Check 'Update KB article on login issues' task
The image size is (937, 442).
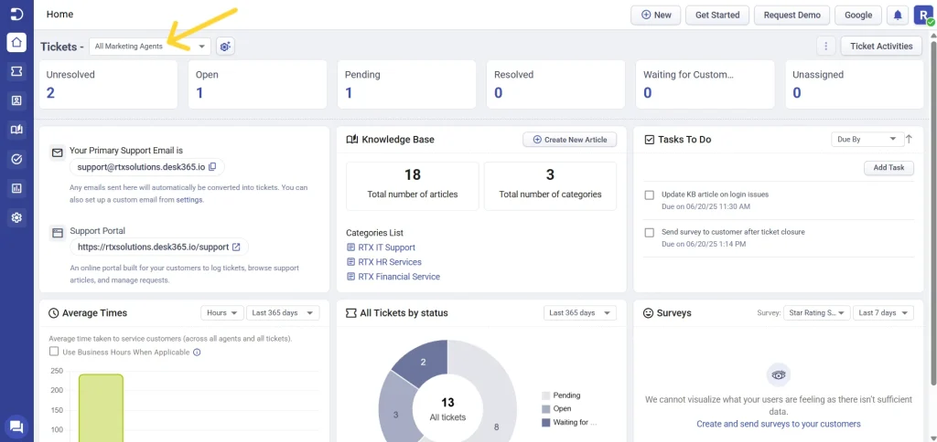(x=650, y=195)
